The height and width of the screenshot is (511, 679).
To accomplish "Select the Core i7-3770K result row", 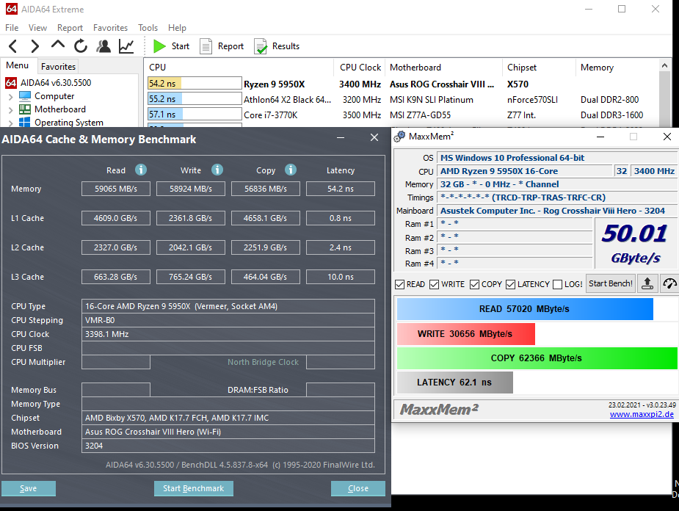I will (403, 115).
